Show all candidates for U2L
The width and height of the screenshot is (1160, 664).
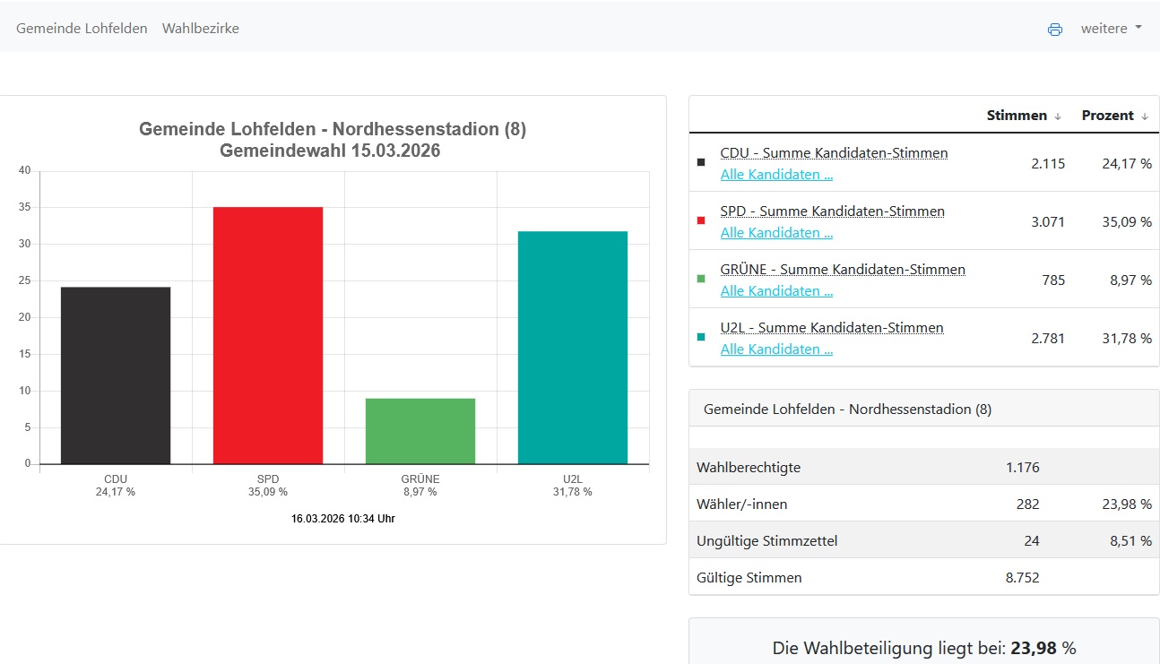click(x=776, y=349)
